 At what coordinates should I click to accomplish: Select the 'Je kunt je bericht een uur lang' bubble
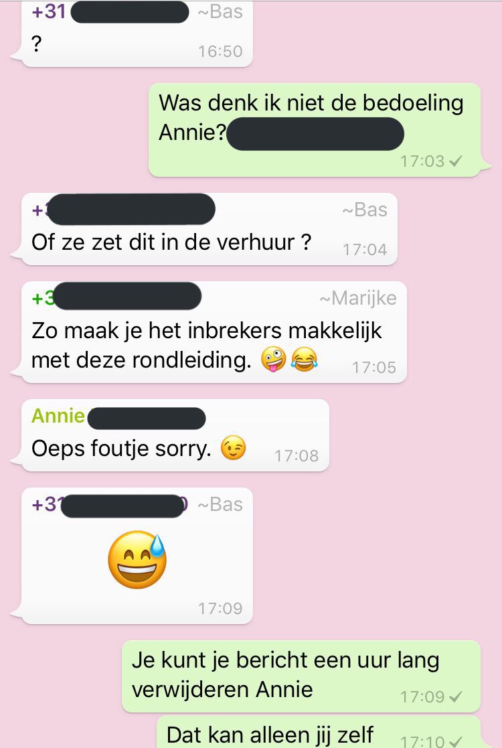(301, 676)
